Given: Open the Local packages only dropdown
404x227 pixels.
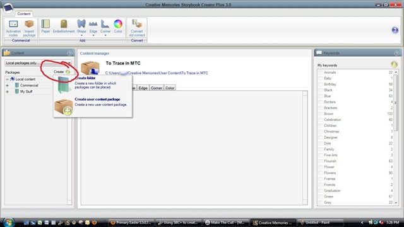Looking at the screenshot, I should coord(38,63).
